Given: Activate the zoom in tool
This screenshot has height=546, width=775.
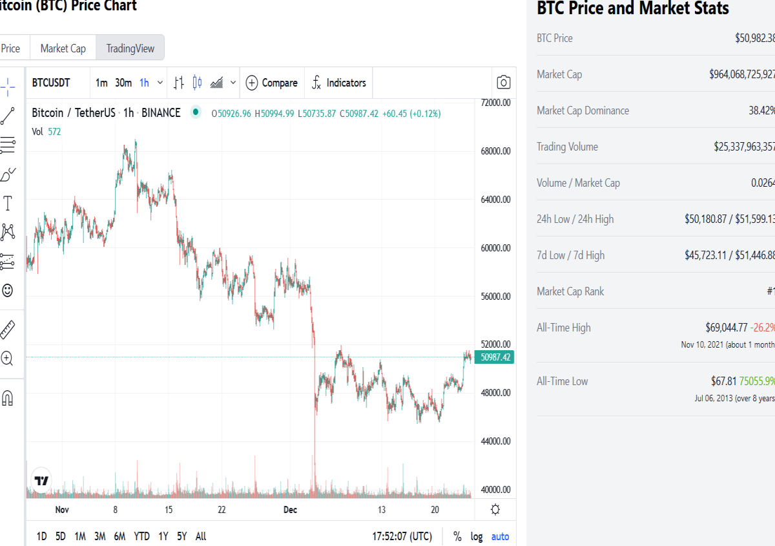Looking at the screenshot, I should 8,358.
